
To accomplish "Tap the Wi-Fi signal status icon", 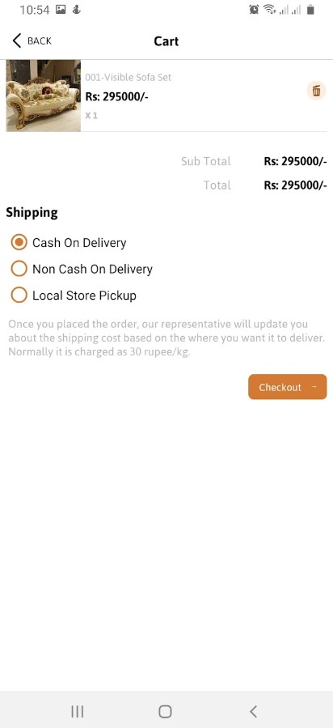I will pos(269,9).
